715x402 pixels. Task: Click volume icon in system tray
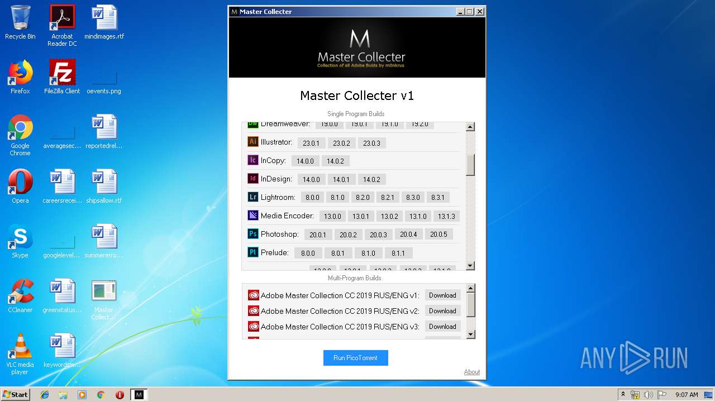[x=649, y=395]
